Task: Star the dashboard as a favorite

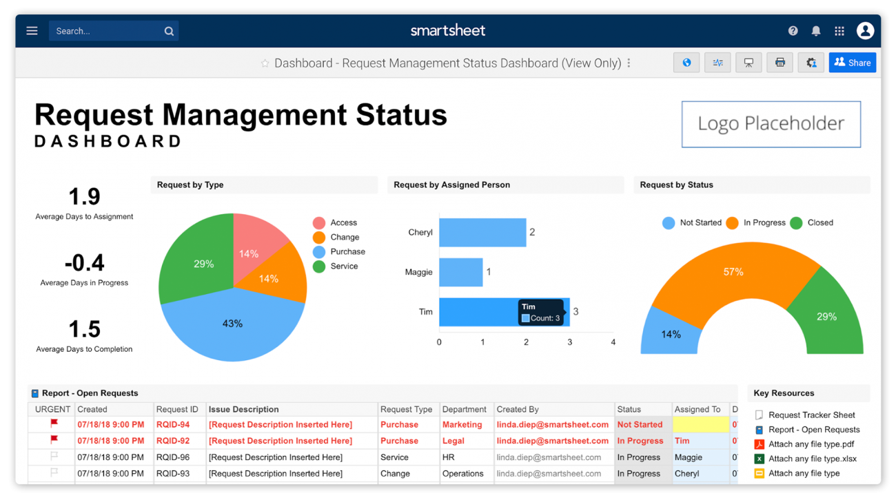Action: tap(265, 63)
